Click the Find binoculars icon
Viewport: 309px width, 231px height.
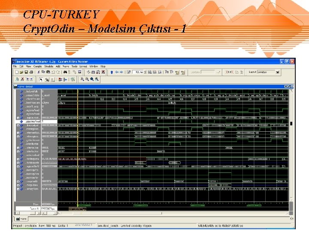65,72
